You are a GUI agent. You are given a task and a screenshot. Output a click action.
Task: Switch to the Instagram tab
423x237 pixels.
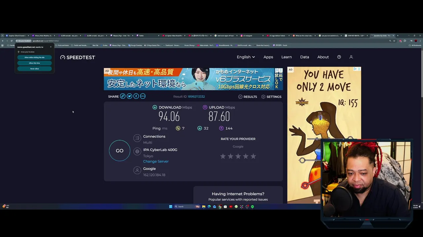(252, 36)
